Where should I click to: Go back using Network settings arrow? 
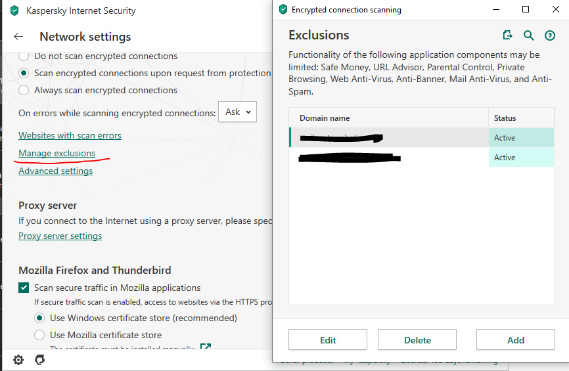18,36
